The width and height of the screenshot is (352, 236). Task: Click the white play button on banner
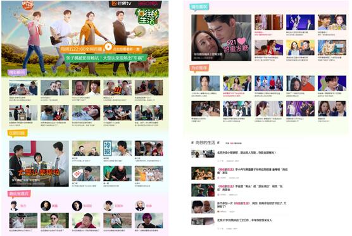pyautogui.click(x=108, y=47)
